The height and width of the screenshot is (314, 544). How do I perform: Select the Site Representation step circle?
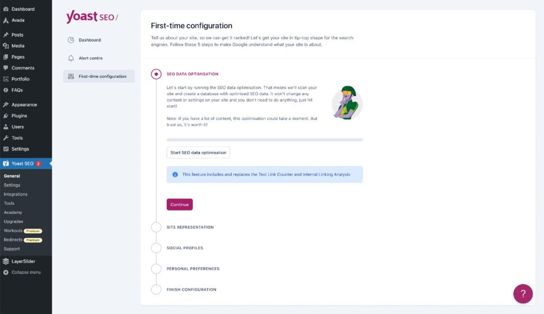point(156,227)
